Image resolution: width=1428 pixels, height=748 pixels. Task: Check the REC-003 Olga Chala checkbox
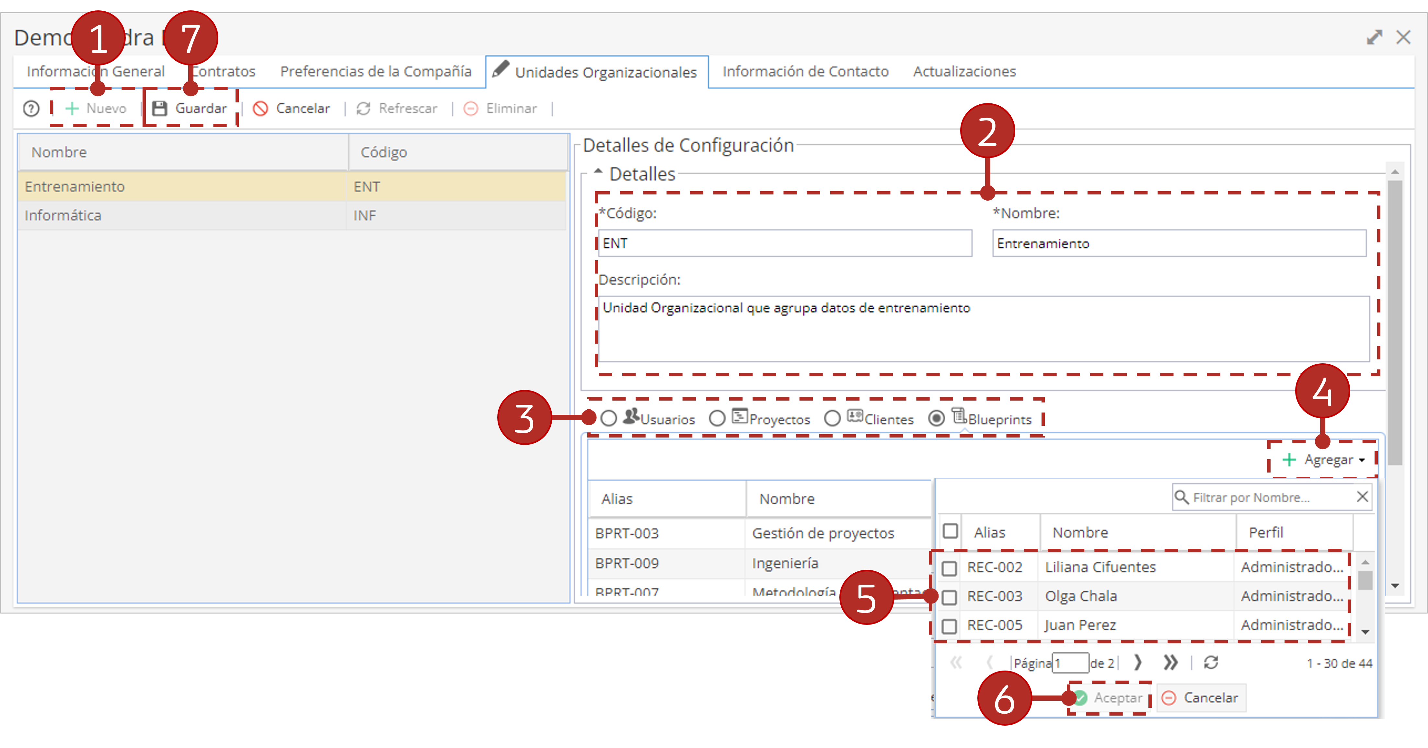[x=950, y=597]
